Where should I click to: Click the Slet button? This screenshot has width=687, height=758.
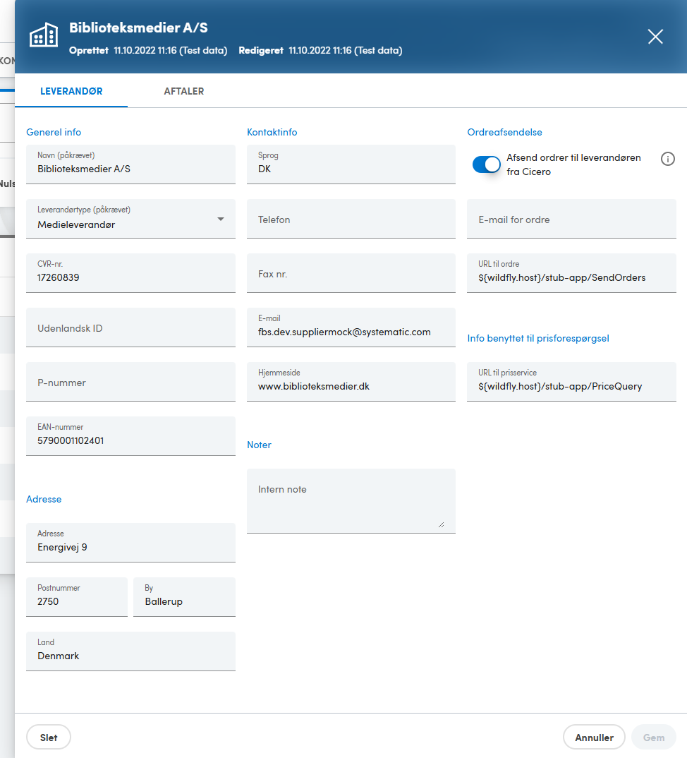[x=48, y=738]
